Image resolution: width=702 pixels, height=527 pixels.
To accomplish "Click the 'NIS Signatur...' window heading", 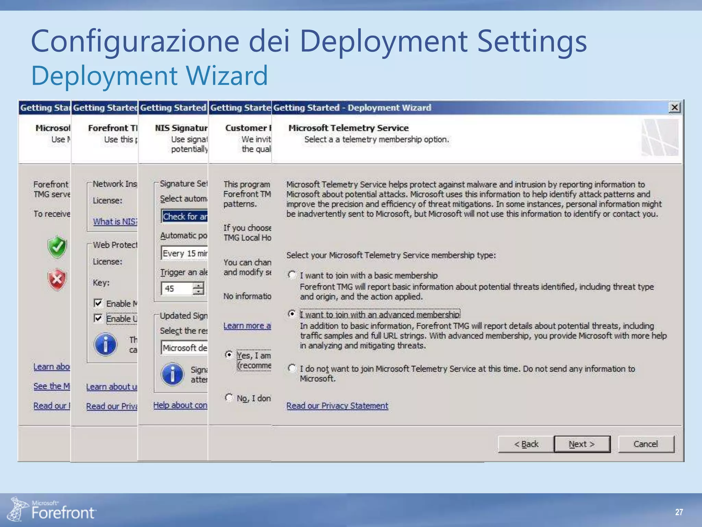I will click(x=181, y=128).
